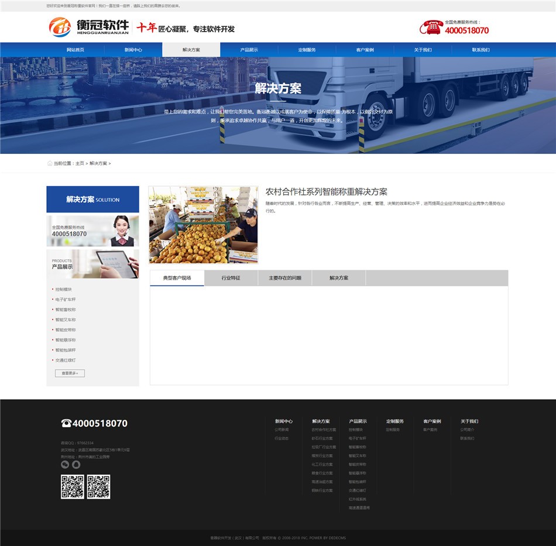Open the 解决方案 content tab
Image resolution: width=556 pixels, height=546 pixels.
pyautogui.click(x=339, y=278)
